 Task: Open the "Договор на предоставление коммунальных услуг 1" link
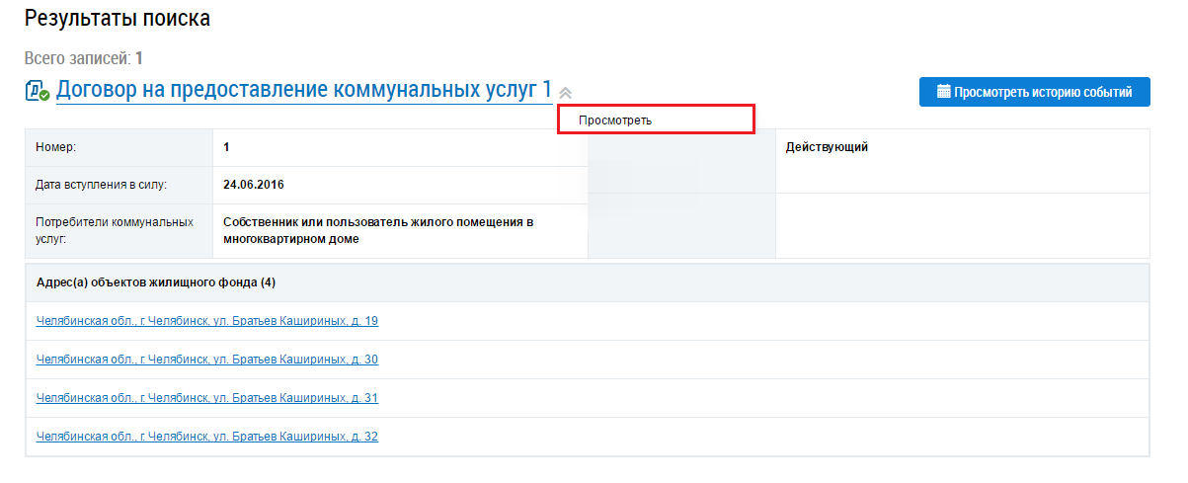pyautogui.click(x=303, y=90)
